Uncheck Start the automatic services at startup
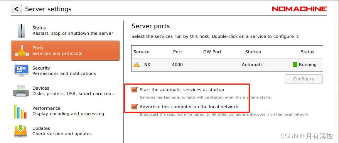Viewport: 339px width, 143px height. tap(134, 90)
